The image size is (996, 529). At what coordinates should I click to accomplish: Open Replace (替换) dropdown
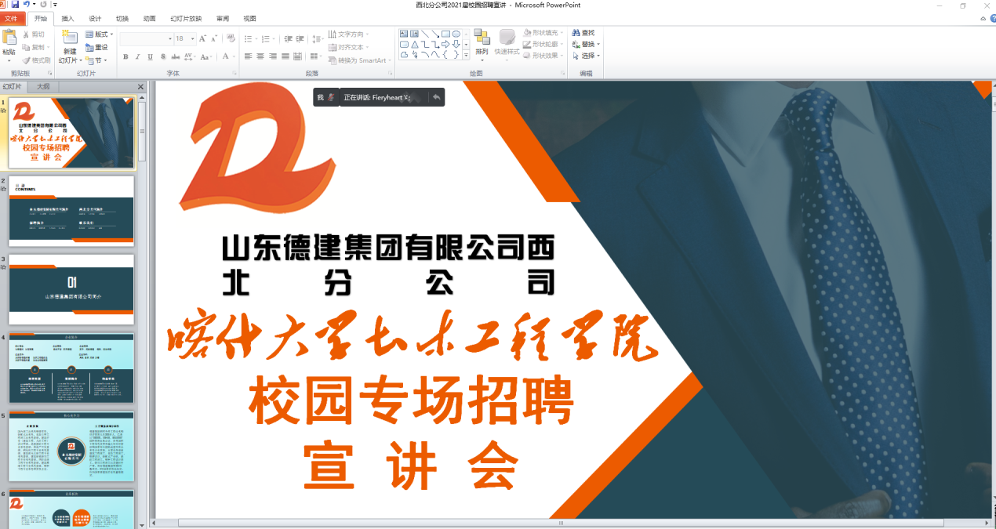click(x=587, y=44)
